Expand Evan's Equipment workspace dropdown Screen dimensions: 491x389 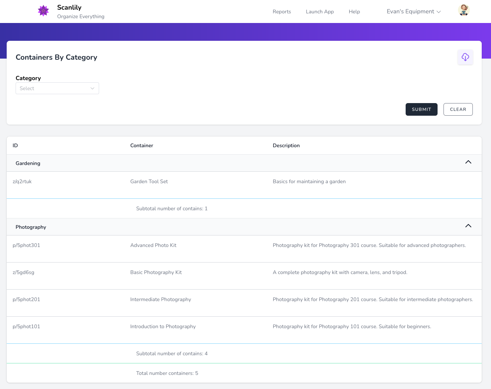click(413, 11)
